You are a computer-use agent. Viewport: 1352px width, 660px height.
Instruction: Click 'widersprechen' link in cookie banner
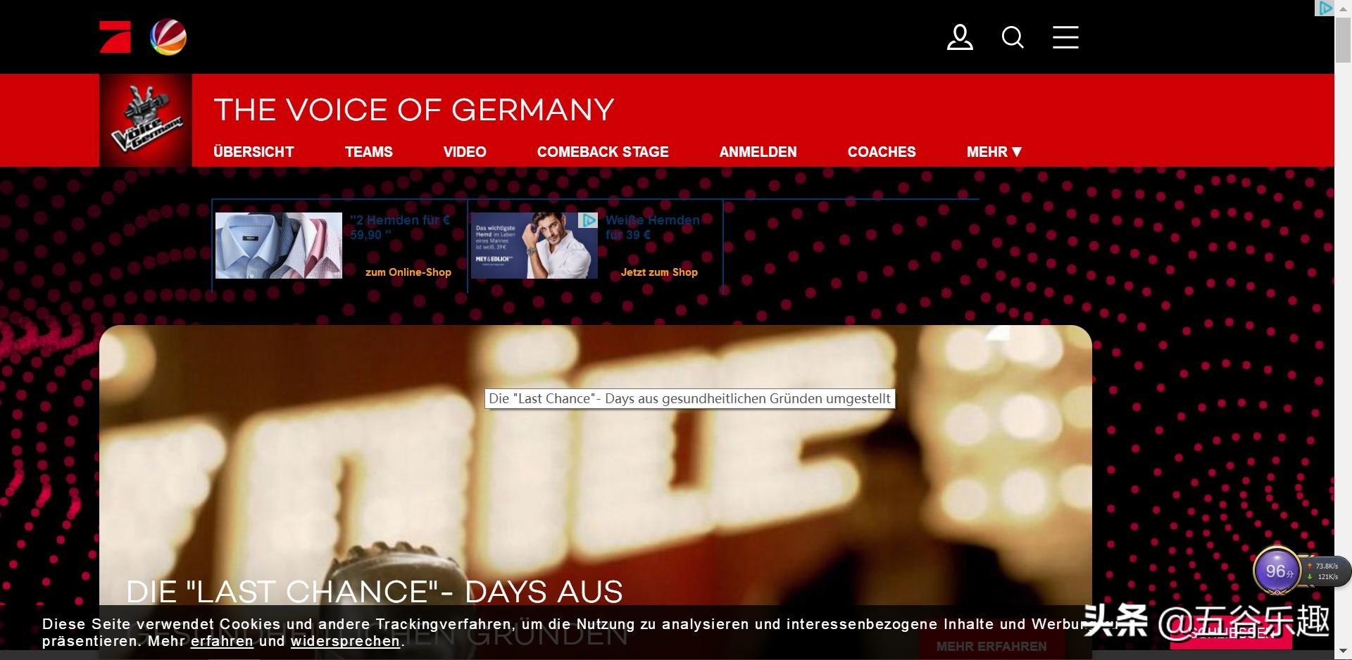[x=345, y=642]
